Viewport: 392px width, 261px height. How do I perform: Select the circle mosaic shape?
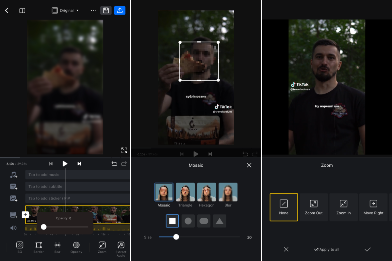[188, 221]
